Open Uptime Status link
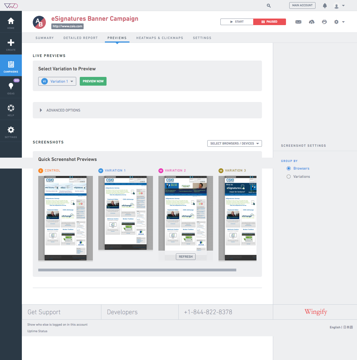 37,331
